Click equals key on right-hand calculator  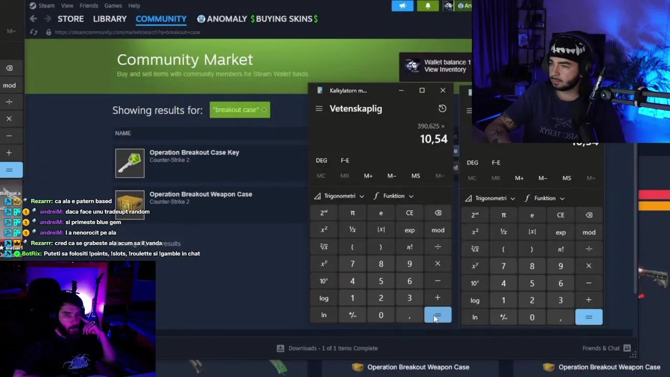click(589, 317)
